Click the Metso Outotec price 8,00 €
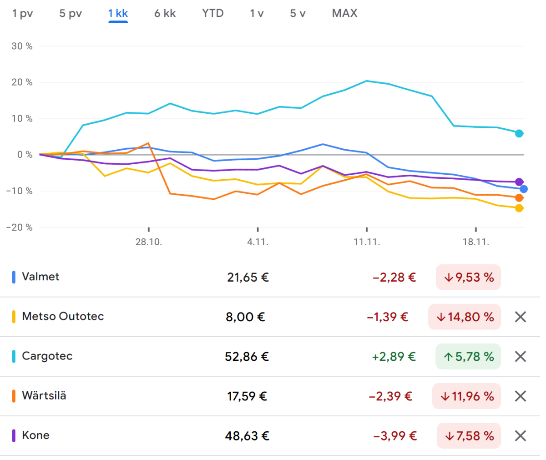Image resolution: width=546 pixels, height=460 pixels. [245, 317]
